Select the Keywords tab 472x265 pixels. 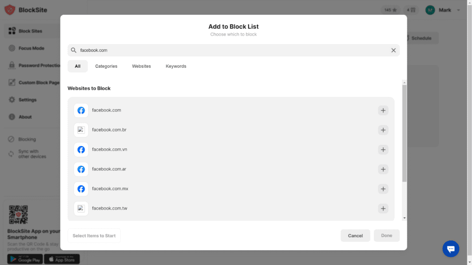[x=176, y=66]
